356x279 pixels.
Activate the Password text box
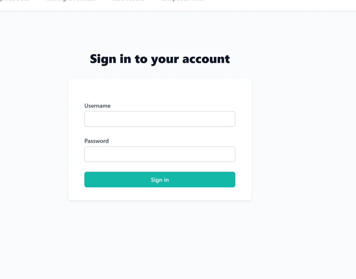160,154
